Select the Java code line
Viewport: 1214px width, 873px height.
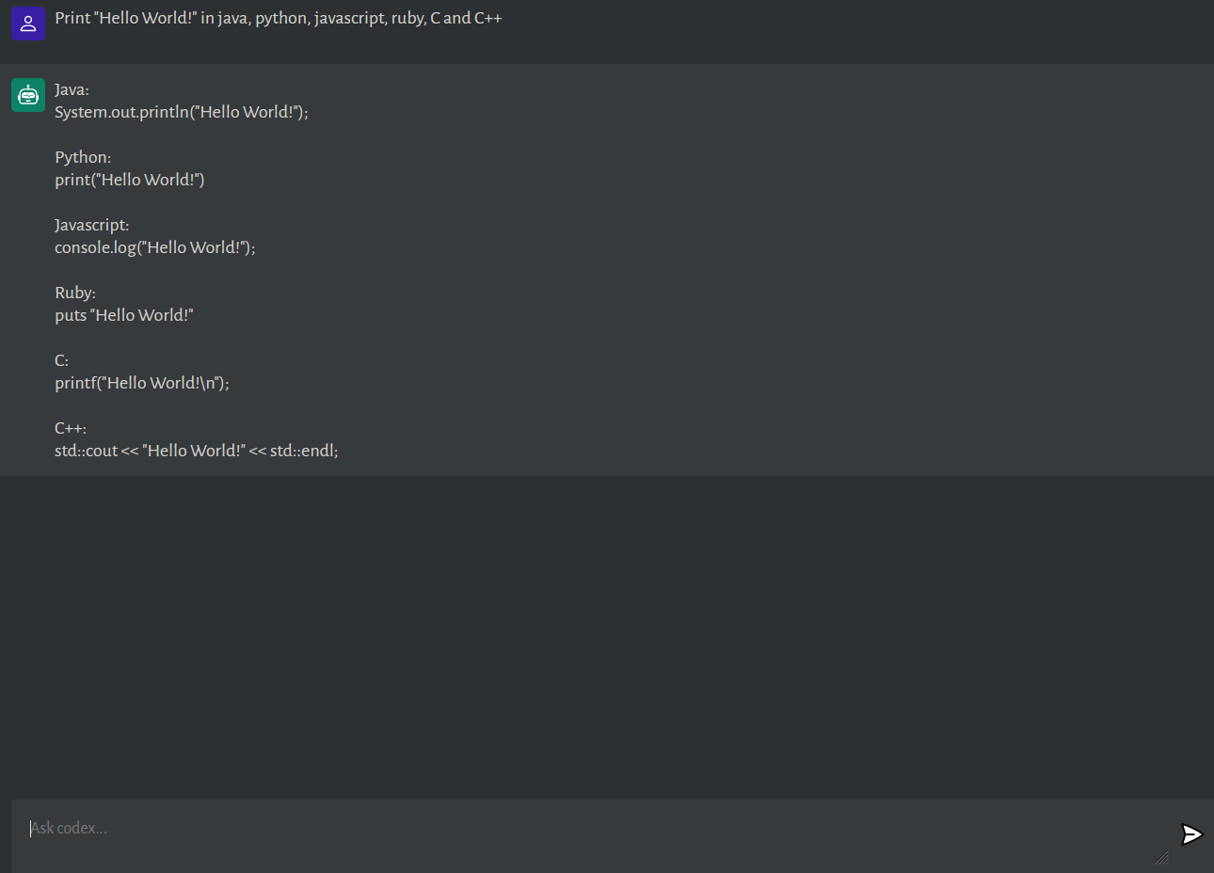[x=182, y=111]
